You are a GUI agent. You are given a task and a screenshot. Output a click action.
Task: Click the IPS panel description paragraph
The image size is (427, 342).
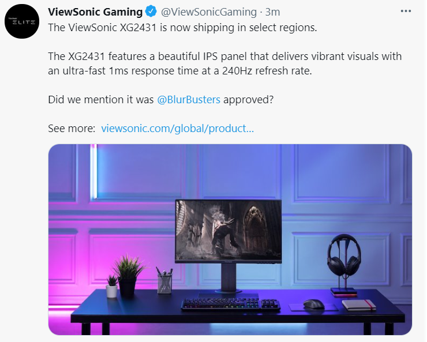coord(224,63)
